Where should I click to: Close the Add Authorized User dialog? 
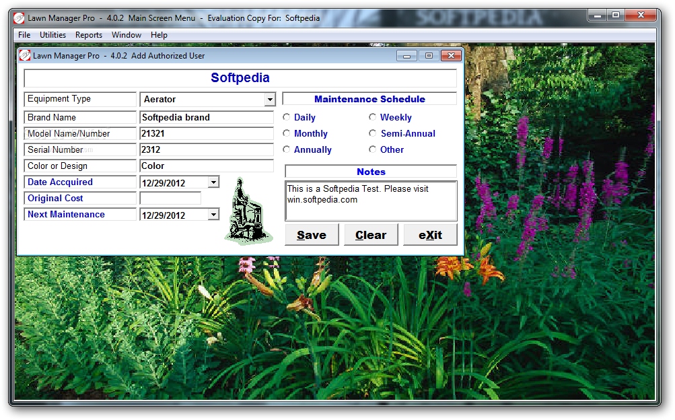(451, 55)
